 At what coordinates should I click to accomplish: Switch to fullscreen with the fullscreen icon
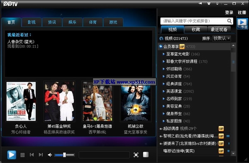pos(136,155)
